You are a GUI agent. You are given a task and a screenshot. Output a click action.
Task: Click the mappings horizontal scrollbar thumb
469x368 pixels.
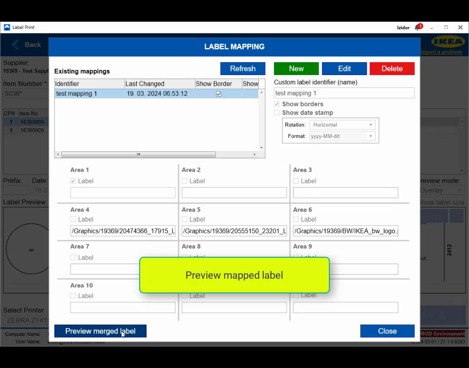click(138, 155)
